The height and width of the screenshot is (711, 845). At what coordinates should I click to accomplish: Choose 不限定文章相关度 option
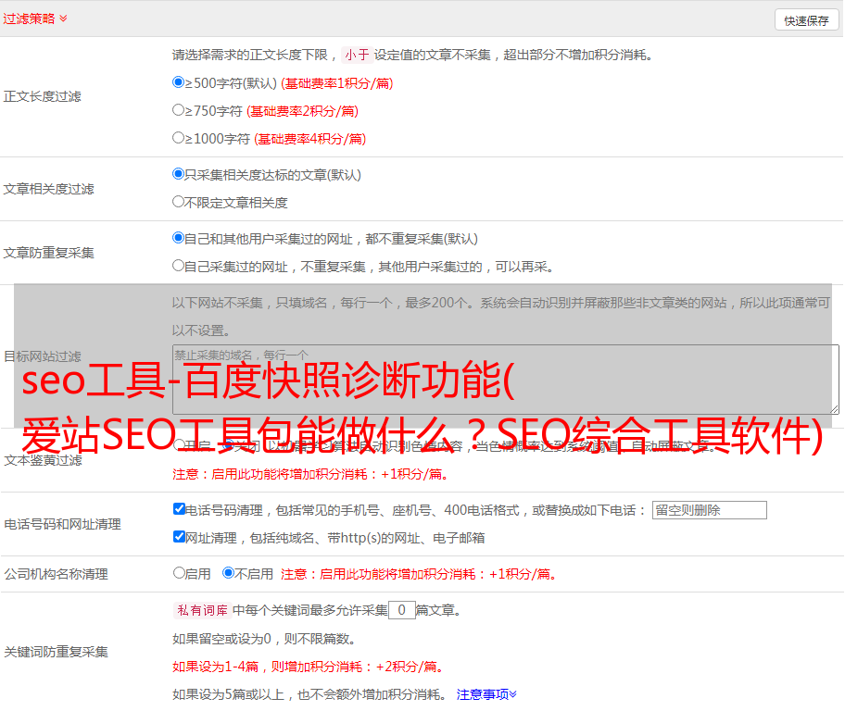coord(179,202)
